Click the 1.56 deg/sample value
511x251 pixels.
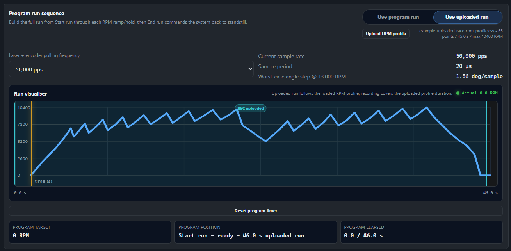479,77
